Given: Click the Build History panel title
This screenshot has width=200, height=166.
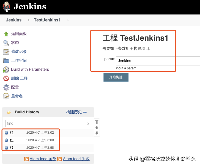Looking at the screenshot, I should [27, 112].
